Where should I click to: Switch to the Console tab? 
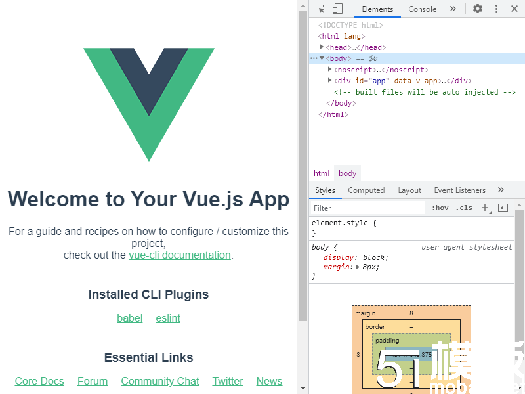[x=423, y=9]
